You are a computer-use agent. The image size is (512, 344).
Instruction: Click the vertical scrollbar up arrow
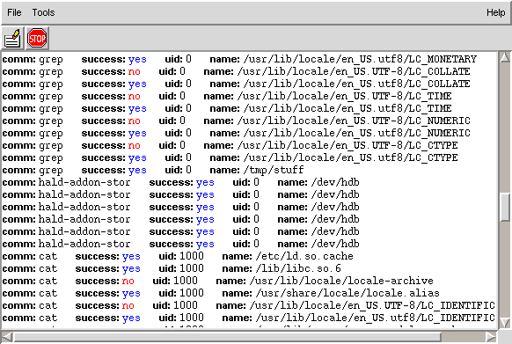pos(505,57)
